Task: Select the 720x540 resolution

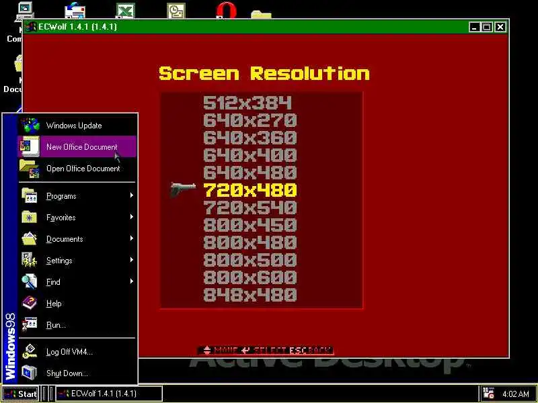Action: coord(249,208)
